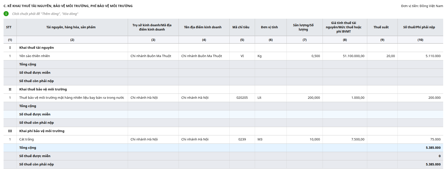
Task: Click the "Thuế suất" column header
Action: [381, 27]
